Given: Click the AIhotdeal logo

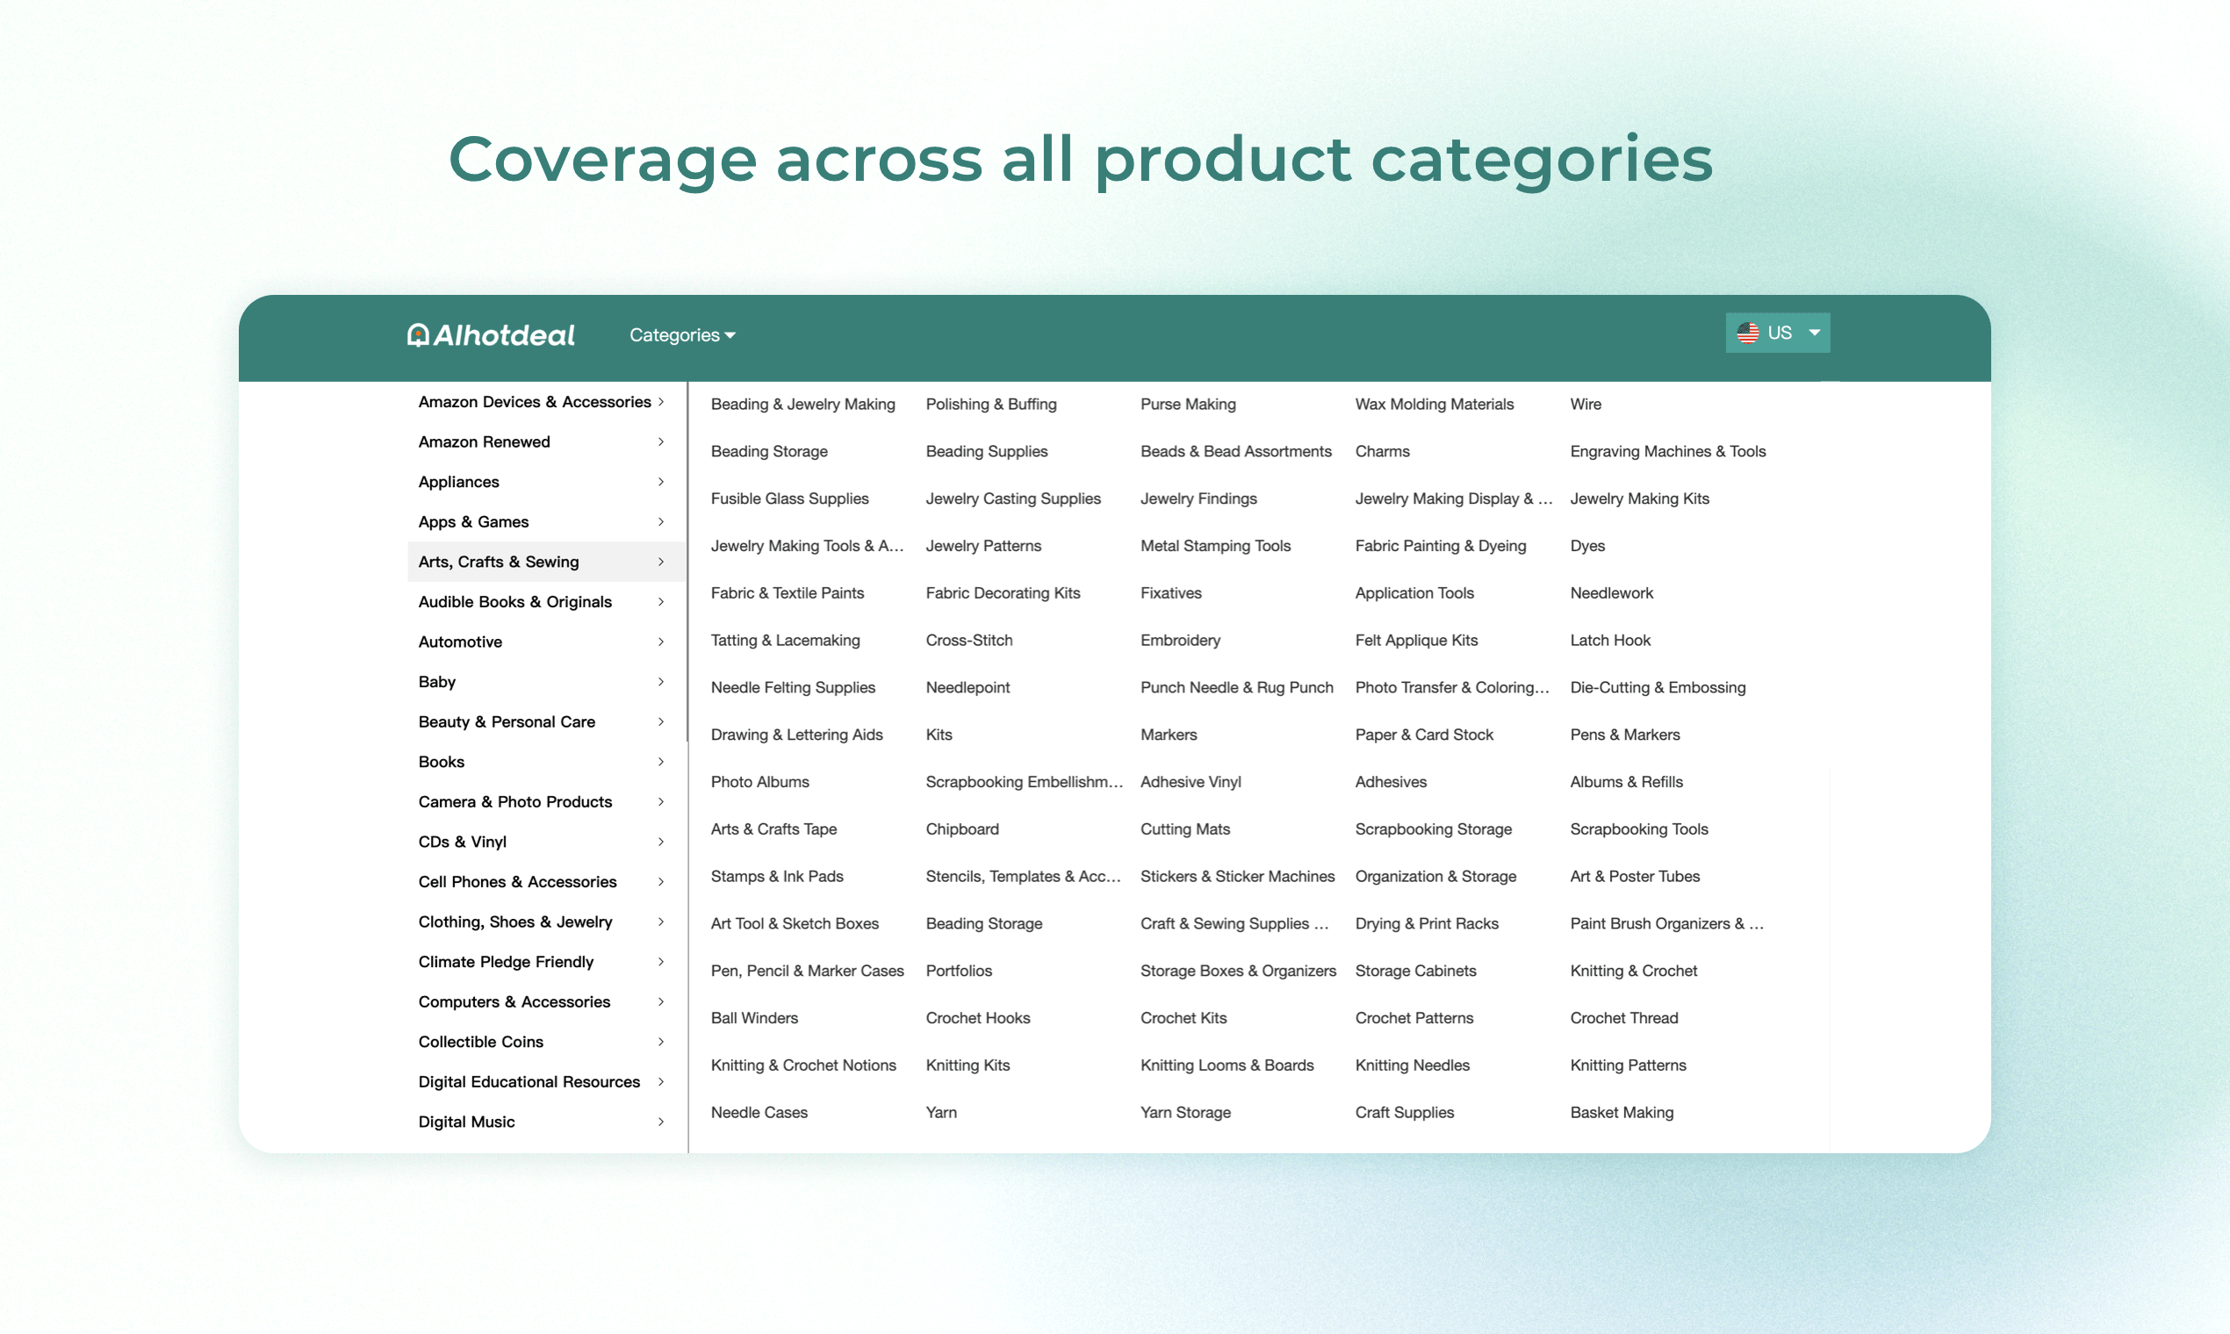Looking at the screenshot, I should [x=490, y=334].
